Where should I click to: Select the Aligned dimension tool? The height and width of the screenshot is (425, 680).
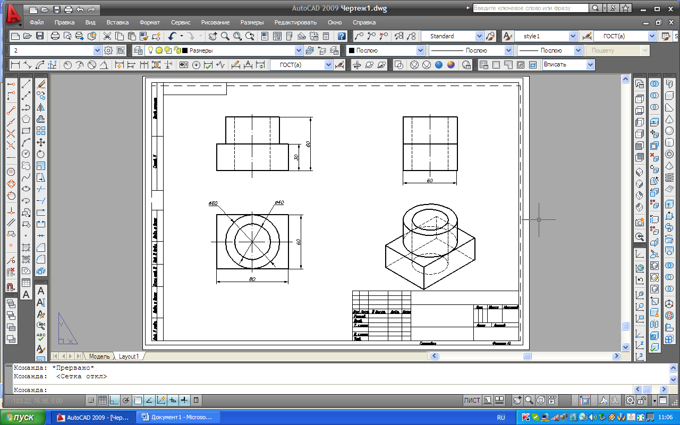(28, 65)
